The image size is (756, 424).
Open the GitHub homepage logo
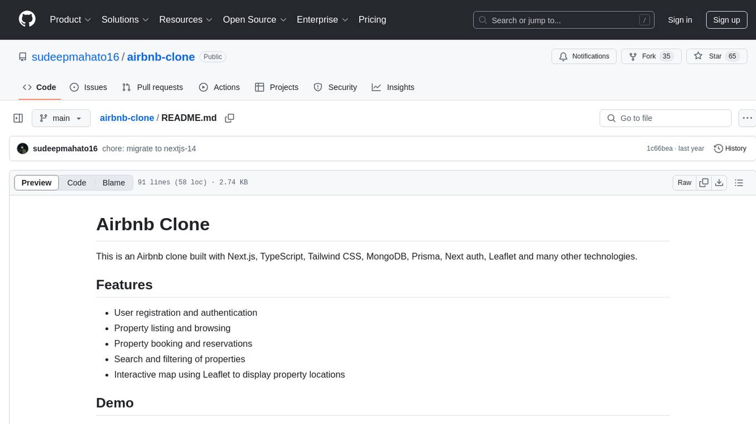pos(27,19)
